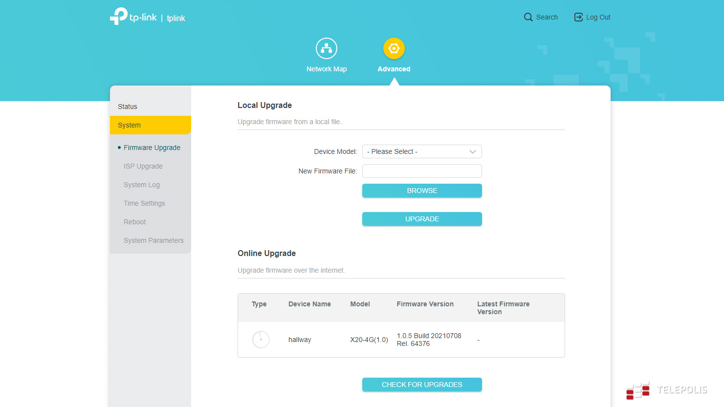Click the Search magnifier icon
Screen dimensions: 724x407
pyautogui.click(x=528, y=17)
